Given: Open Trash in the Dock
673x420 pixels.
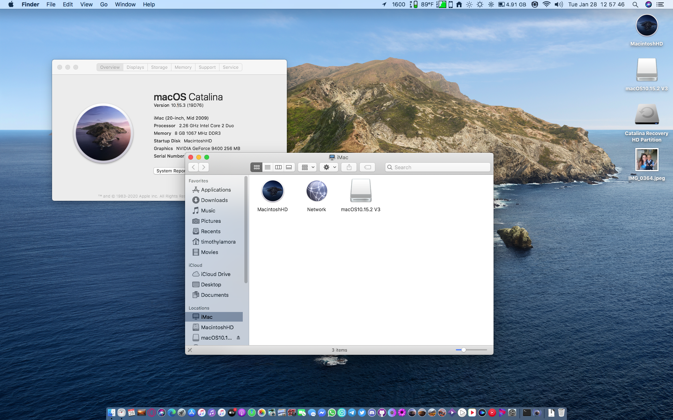Looking at the screenshot, I should point(561,413).
